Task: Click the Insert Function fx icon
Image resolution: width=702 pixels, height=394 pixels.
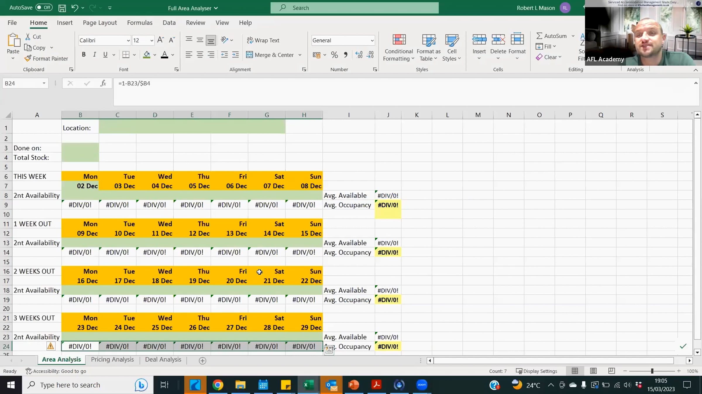Action: [103, 83]
